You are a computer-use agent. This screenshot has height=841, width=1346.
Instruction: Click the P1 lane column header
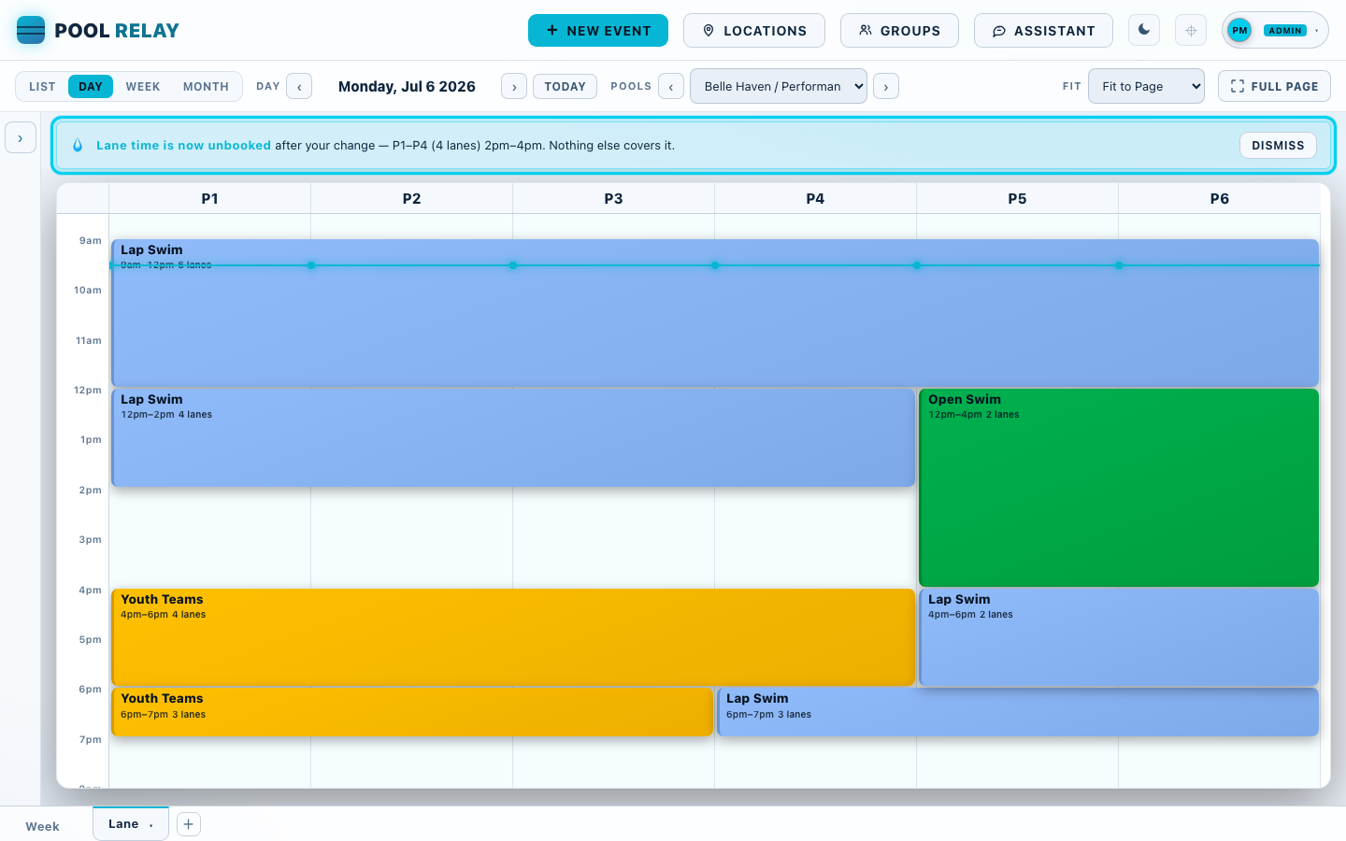click(209, 198)
